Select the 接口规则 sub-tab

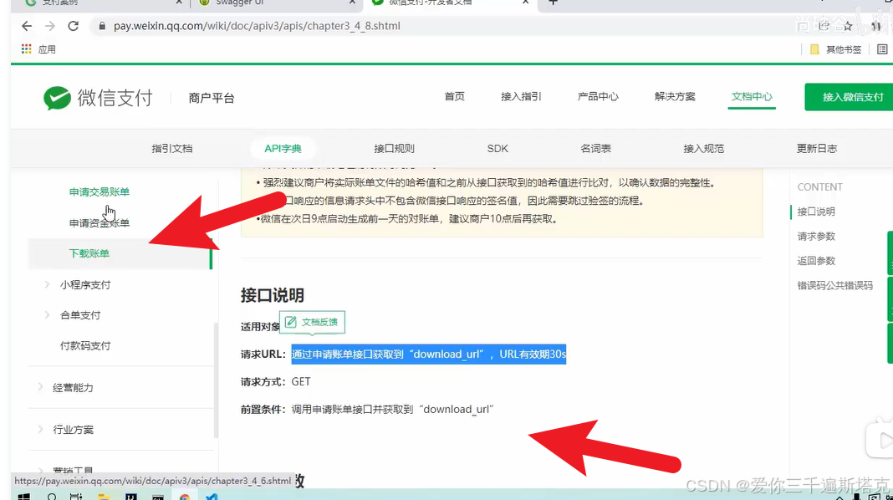tap(394, 149)
